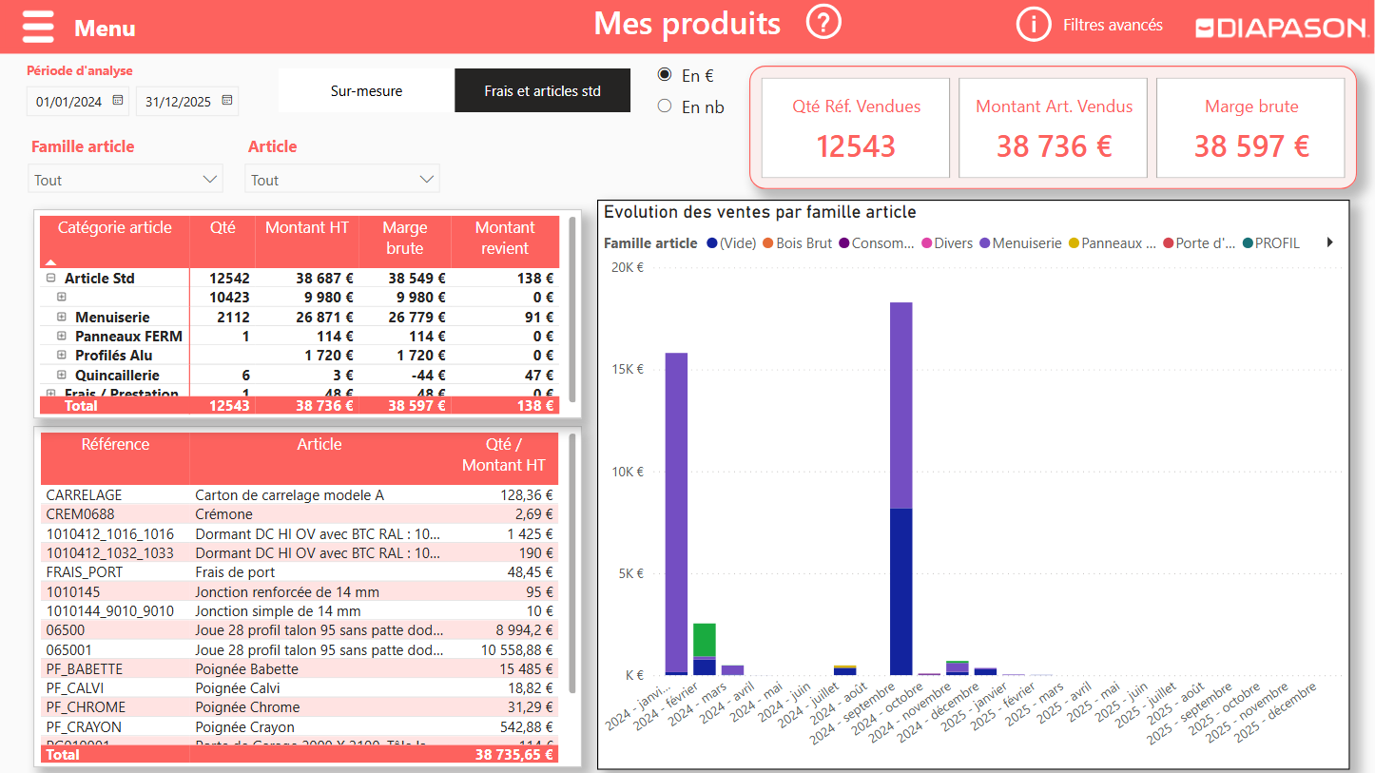Viewport: 1375px width, 773px height.
Task: Open start date calendar picker icon
Action: pos(118,101)
